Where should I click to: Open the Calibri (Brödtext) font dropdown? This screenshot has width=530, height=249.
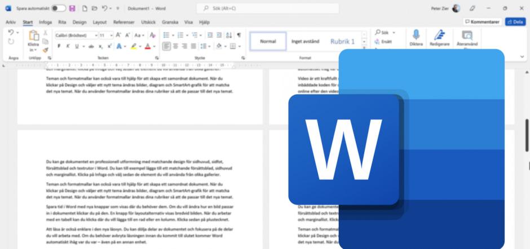click(x=96, y=35)
